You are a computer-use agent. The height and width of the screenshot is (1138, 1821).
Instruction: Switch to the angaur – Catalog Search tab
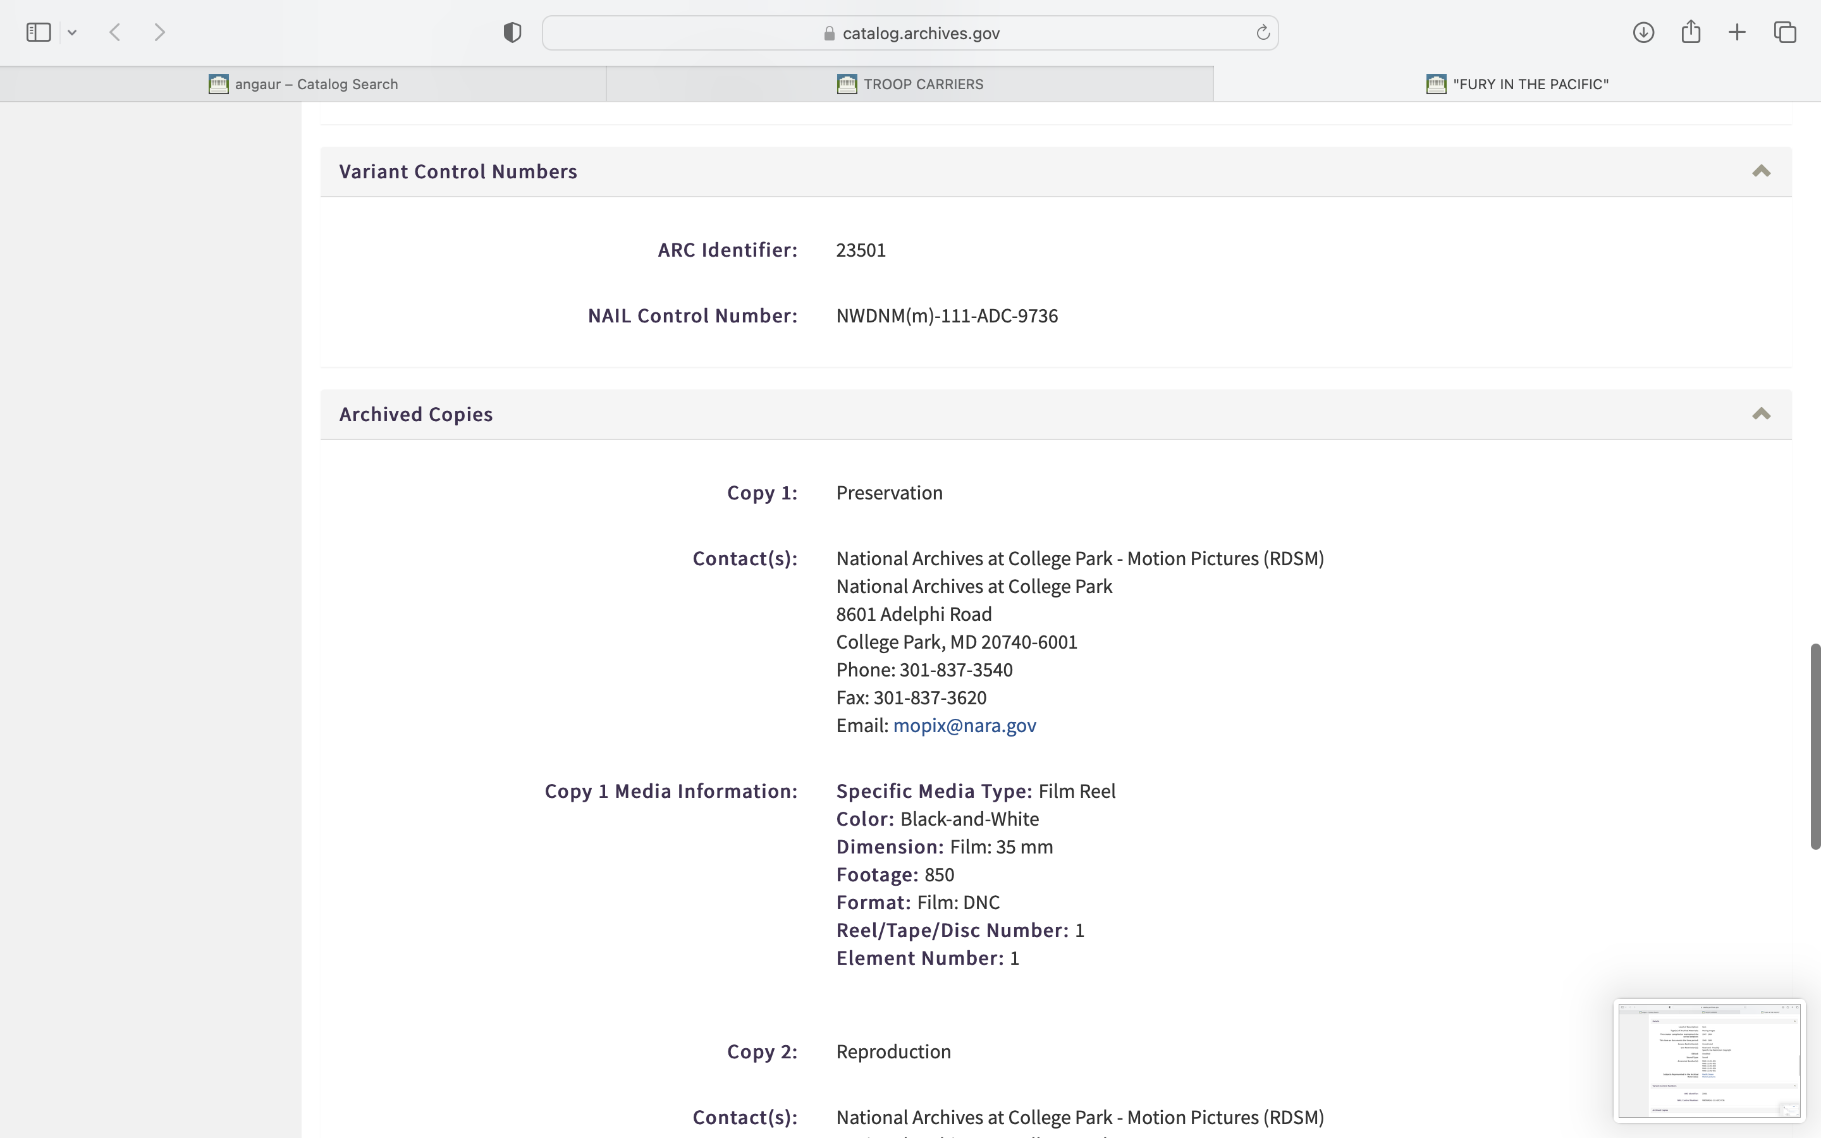pyautogui.click(x=303, y=84)
